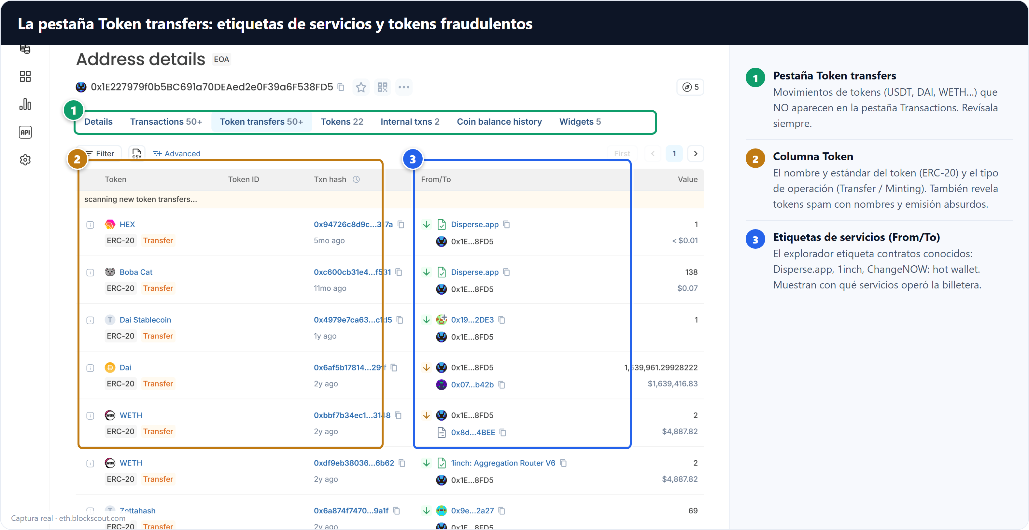Open the Widgets 5 tab
Screen dimensions: 1029x530
click(580, 121)
